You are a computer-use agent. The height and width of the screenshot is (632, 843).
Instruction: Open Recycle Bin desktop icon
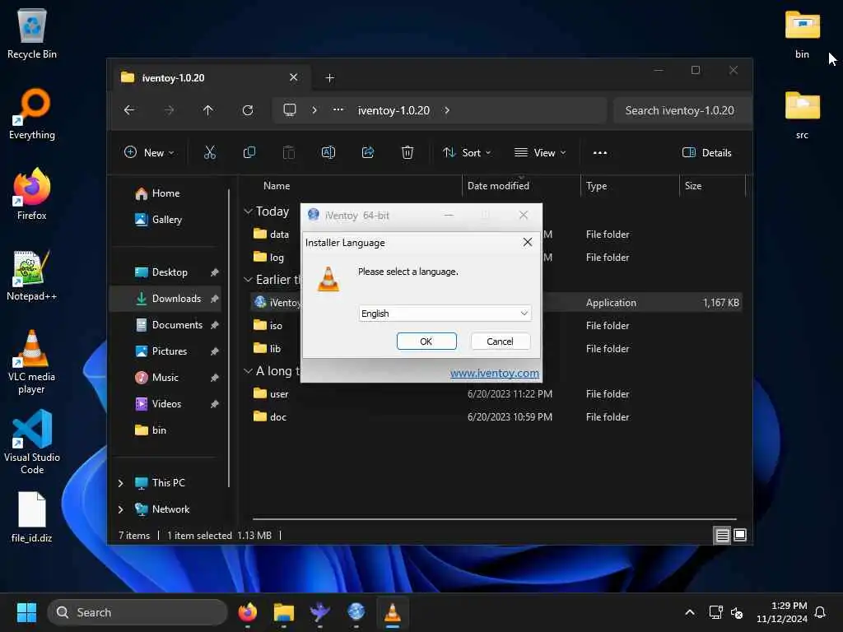pos(32,34)
